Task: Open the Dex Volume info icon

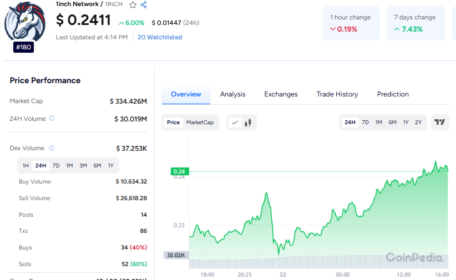Action: click(x=52, y=148)
